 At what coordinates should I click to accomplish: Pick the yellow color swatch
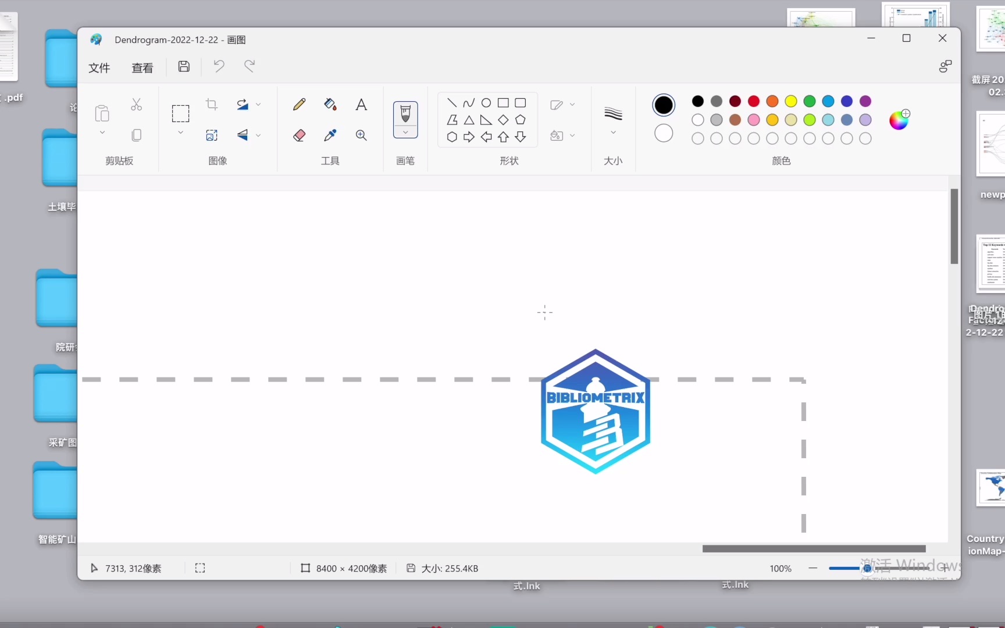[791, 101]
